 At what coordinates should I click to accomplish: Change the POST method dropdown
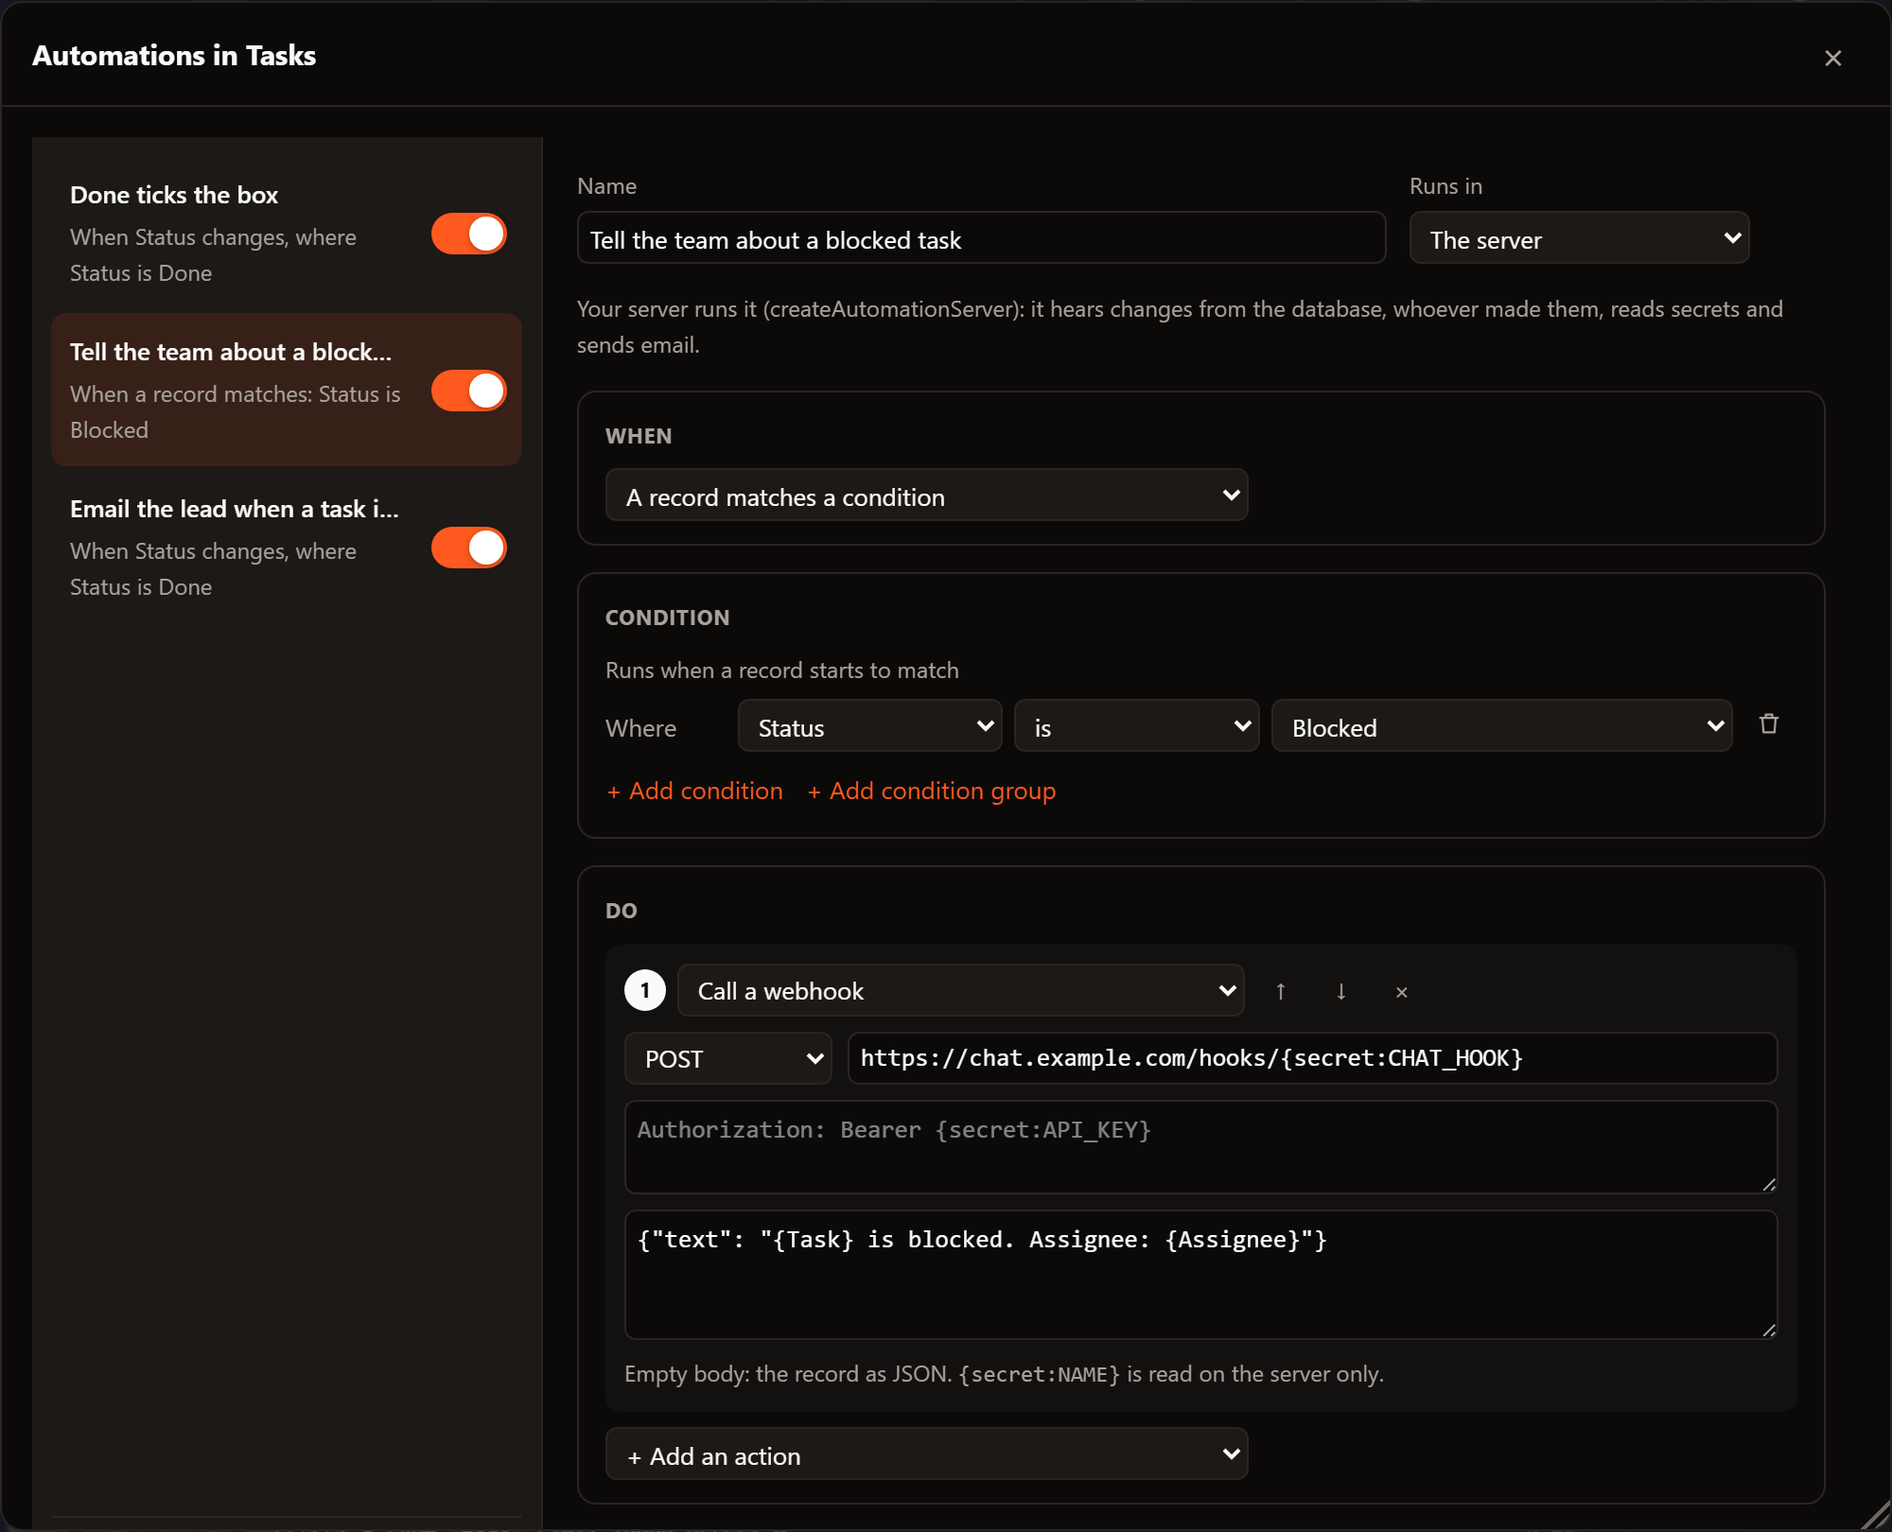pos(727,1058)
